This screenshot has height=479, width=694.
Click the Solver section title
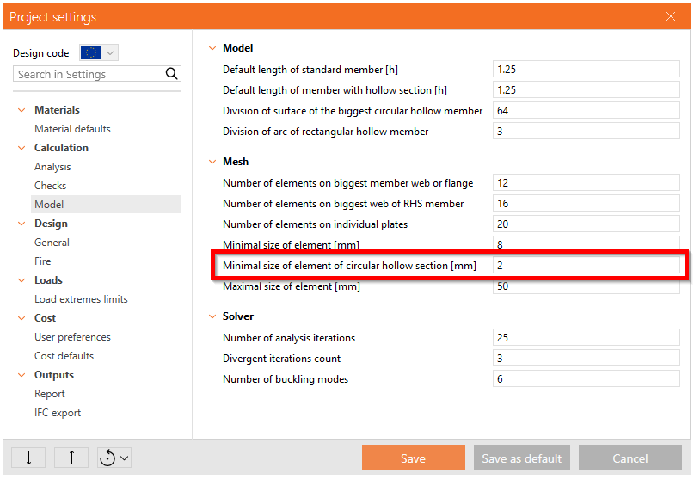pyautogui.click(x=238, y=316)
